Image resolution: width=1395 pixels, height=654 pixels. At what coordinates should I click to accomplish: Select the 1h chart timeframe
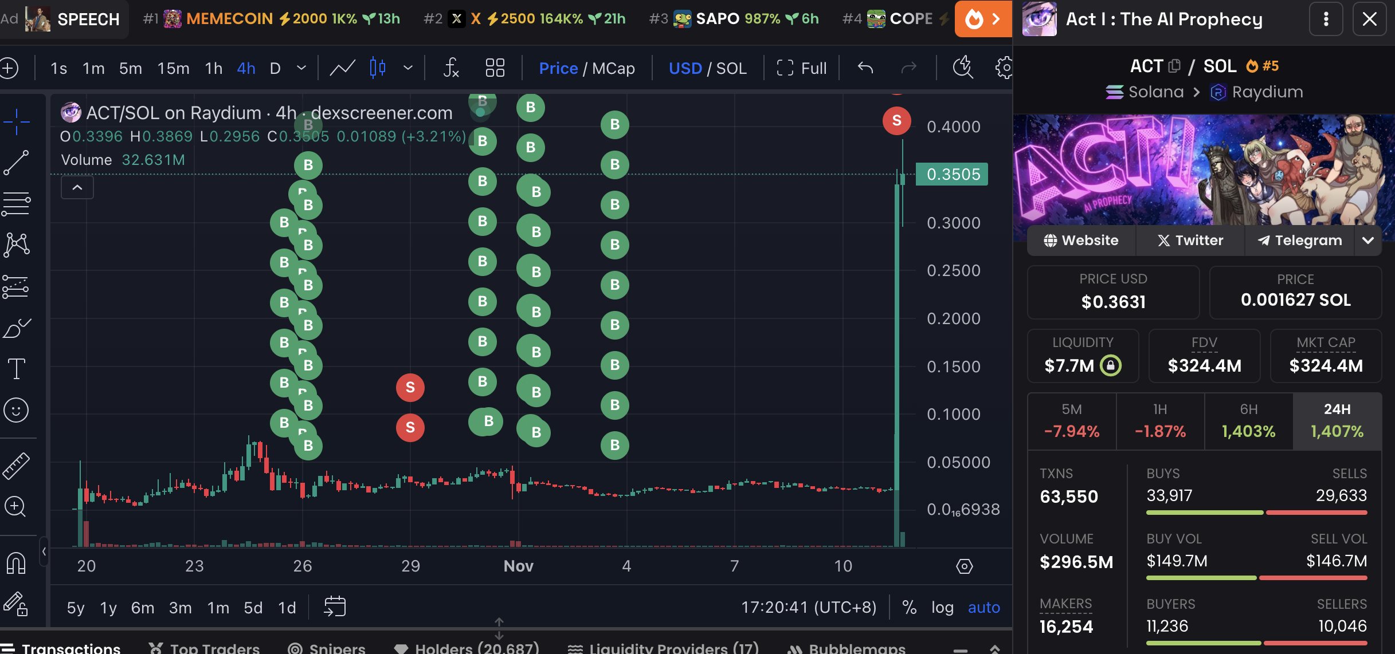213,68
